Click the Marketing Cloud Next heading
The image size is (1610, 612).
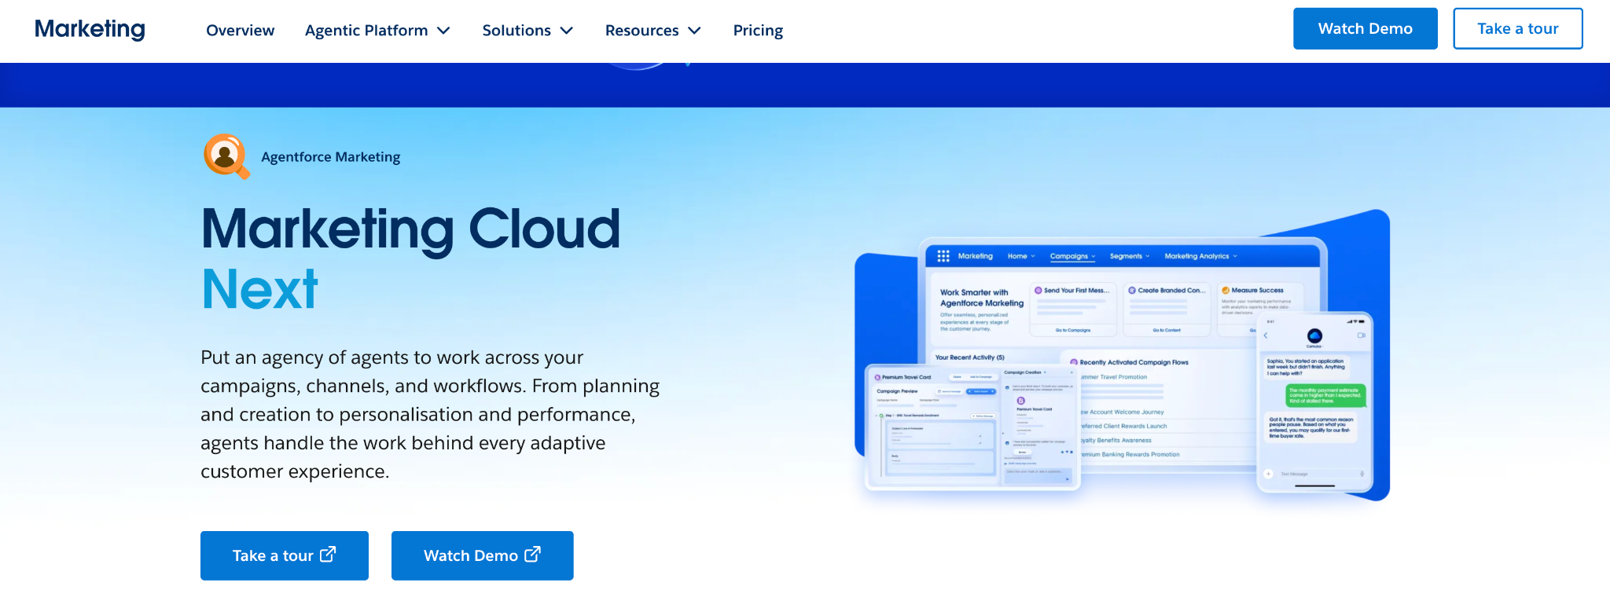click(x=410, y=258)
